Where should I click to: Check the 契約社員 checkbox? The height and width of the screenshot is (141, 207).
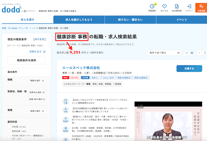pyautogui.click(x=9, y=131)
